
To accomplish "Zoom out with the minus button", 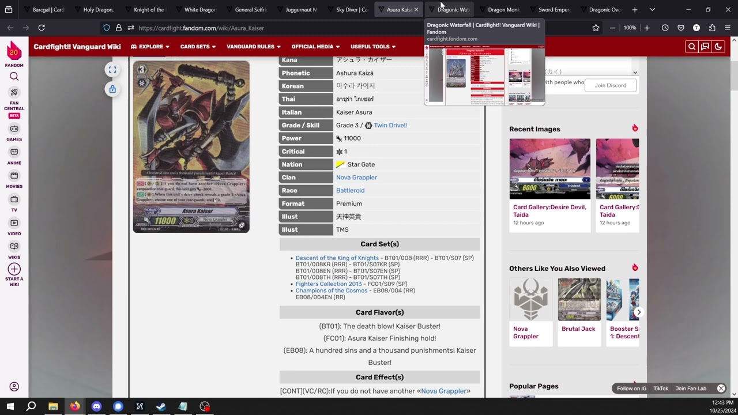I will (x=612, y=28).
